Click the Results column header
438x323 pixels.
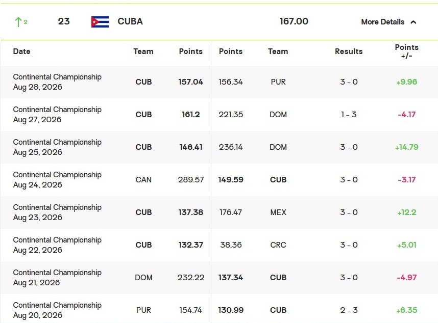(349, 51)
